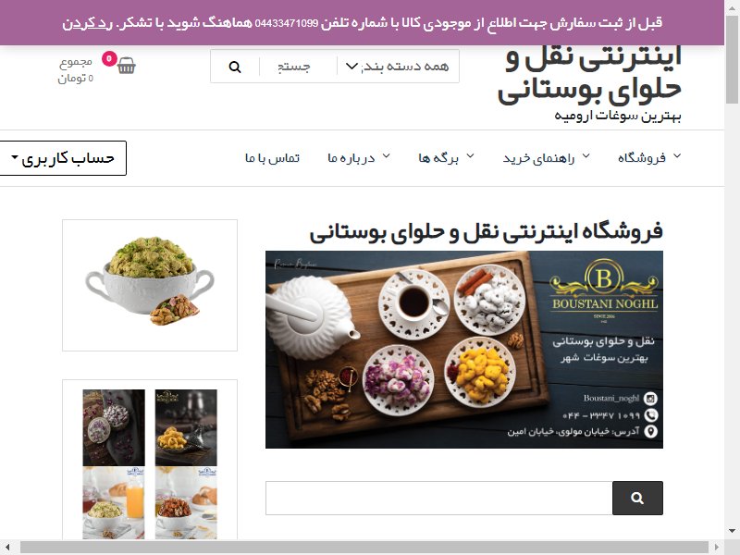
Task: Click the magnifier icon in header search
Action: [x=235, y=67]
